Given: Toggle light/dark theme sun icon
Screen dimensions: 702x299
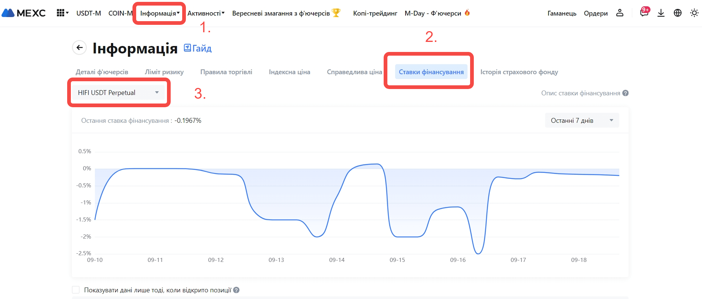Looking at the screenshot, I should (694, 13).
